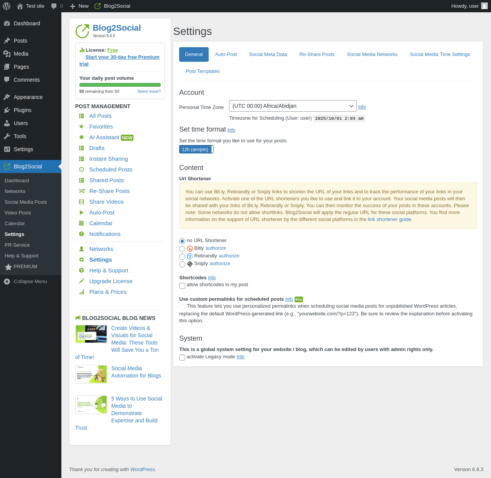Screen dimensions: 491x478
Task: Open the Social Media Networks tab
Action: 372,54
